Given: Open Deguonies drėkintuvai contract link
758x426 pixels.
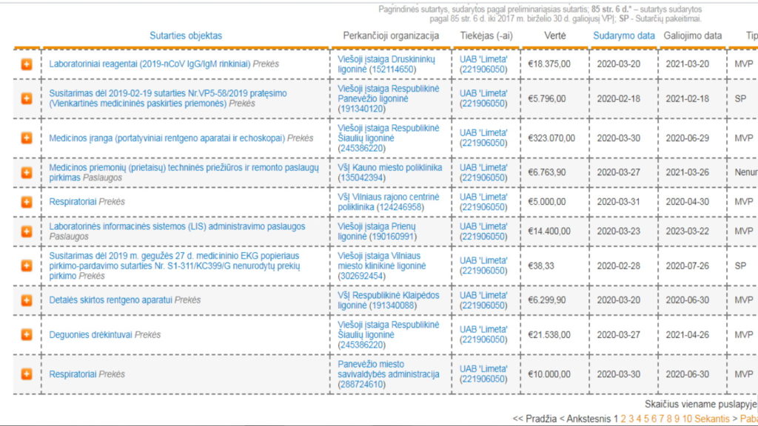Looking at the screenshot, I should click(90, 335).
